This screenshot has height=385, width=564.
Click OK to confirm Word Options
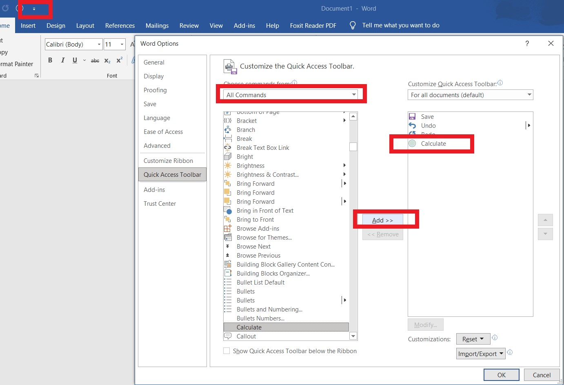pyautogui.click(x=501, y=375)
